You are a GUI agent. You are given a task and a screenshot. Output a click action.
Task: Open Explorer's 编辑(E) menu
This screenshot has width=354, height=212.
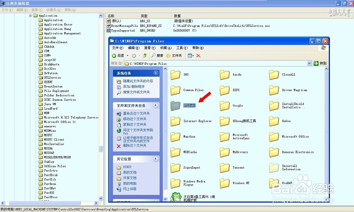(x=134, y=48)
